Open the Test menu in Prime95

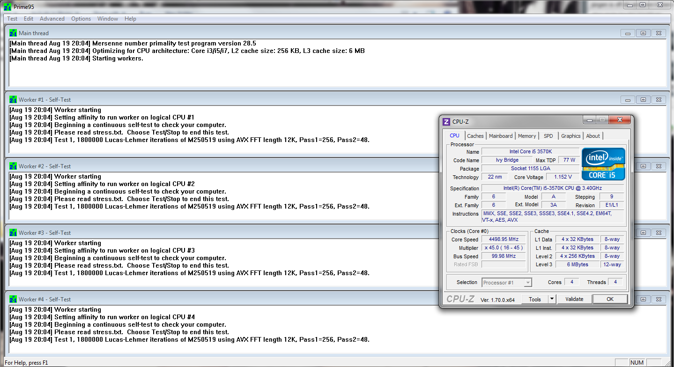coord(12,19)
